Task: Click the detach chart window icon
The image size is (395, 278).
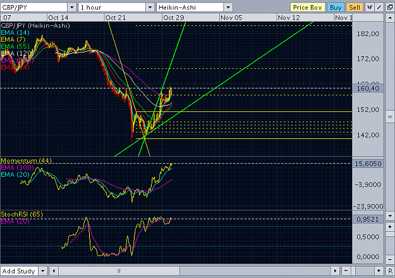Action: pos(390,8)
